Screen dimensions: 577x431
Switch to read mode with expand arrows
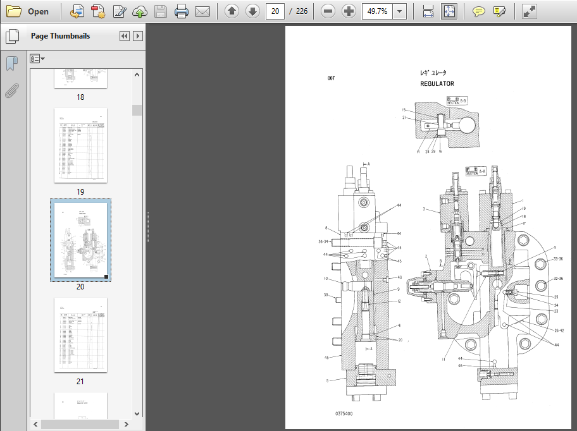point(529,11)
